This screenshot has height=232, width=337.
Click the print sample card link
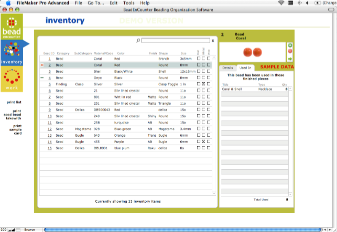click(15, 129)
